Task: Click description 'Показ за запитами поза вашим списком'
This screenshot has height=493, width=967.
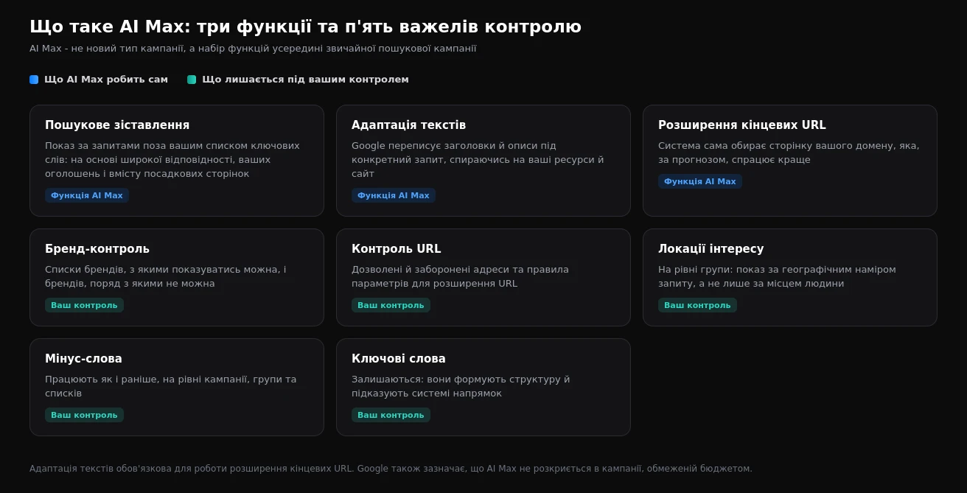Action: pyautogui.click(x=172, y=160)
